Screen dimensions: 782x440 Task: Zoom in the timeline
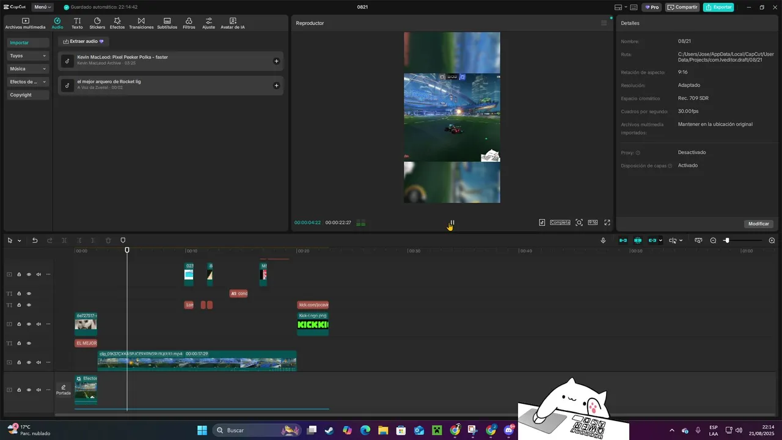772,241
